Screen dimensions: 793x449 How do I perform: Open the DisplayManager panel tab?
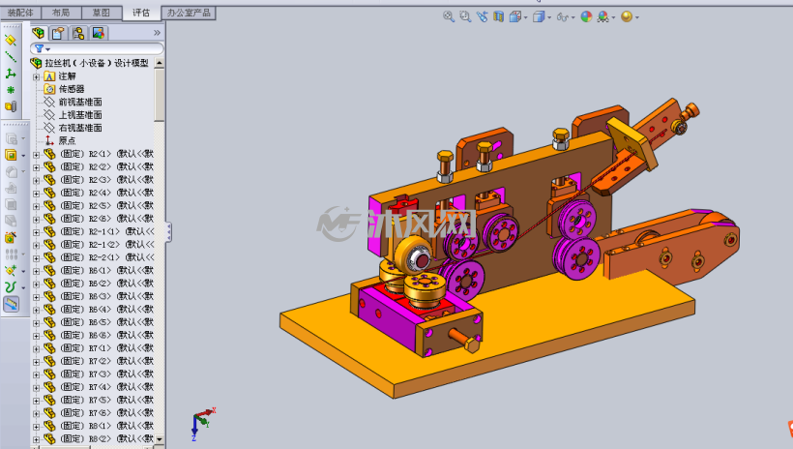pyautogui.click(x=98, y=34)
